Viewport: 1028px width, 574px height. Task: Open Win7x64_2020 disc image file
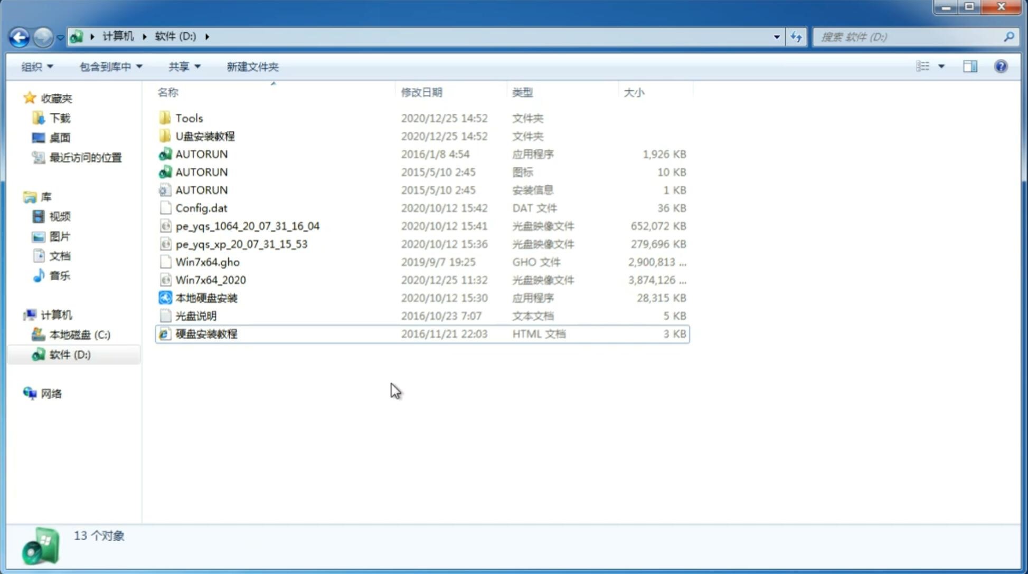click(211, 279)
